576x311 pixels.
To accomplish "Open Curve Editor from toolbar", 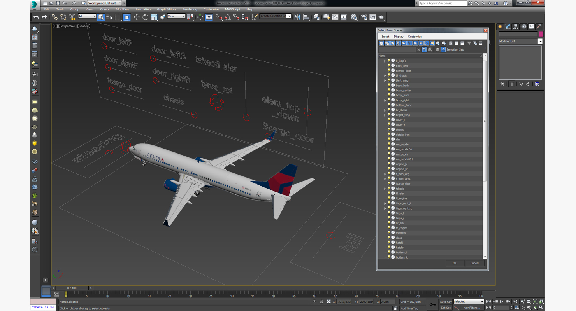I will [335, 17].
